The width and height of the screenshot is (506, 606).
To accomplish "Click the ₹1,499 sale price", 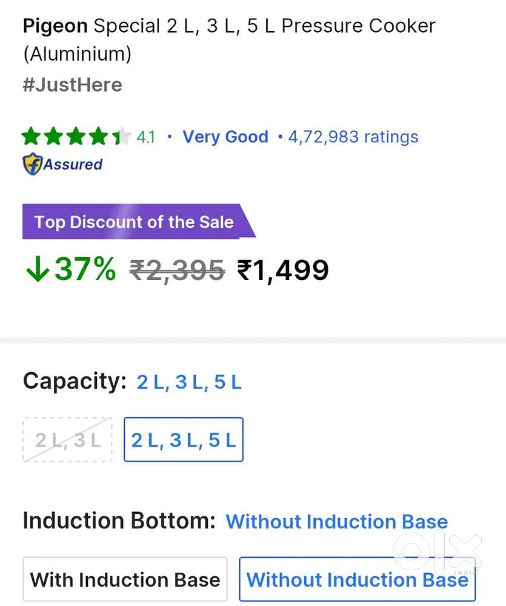I will pyautogui.click(x=283, y=270).
